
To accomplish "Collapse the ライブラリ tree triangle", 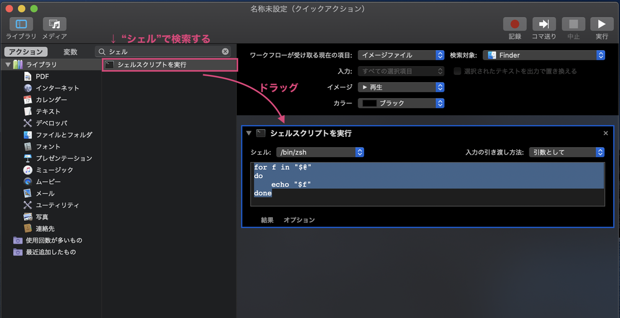I will pyautogui.click(x=8, y=64).
